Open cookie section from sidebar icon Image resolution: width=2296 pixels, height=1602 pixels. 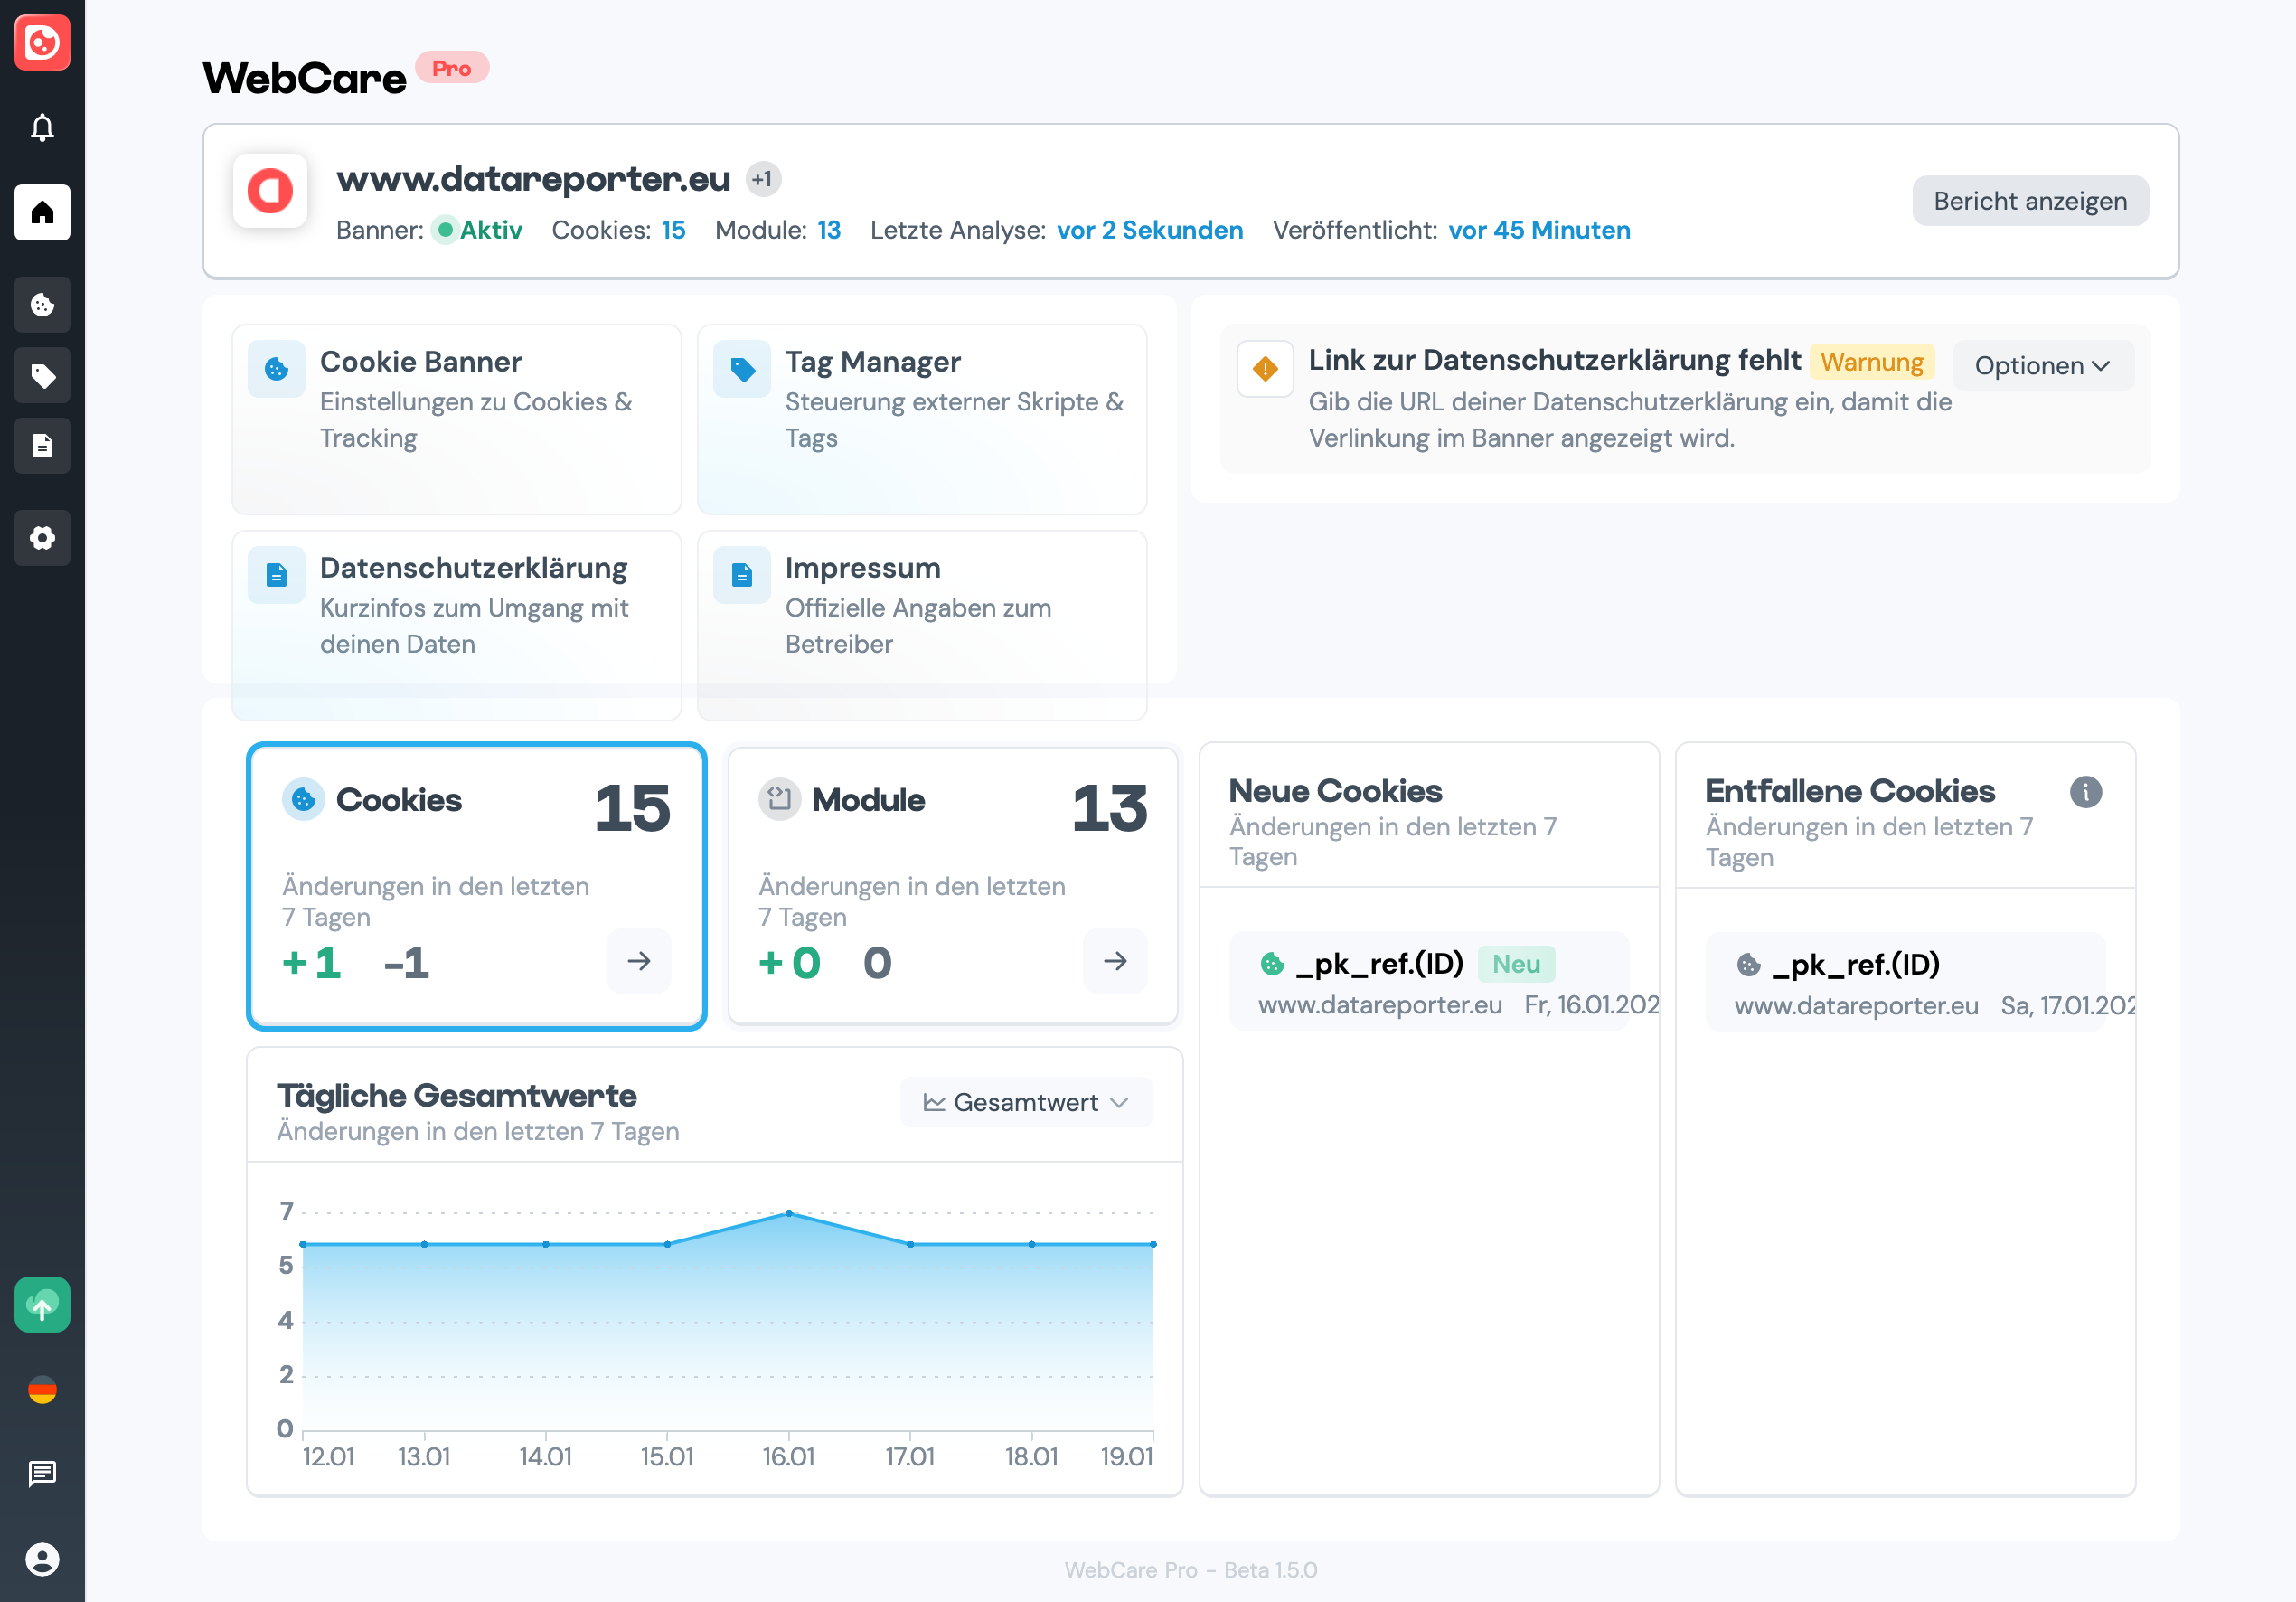[42, 305]
